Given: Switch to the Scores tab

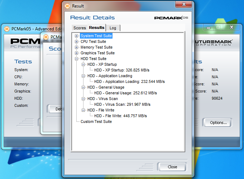Looking at the screenshot, I should click(80, 28).
